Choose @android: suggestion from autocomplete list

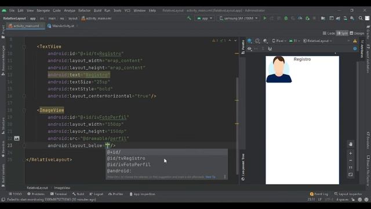(x=166, y=171)
